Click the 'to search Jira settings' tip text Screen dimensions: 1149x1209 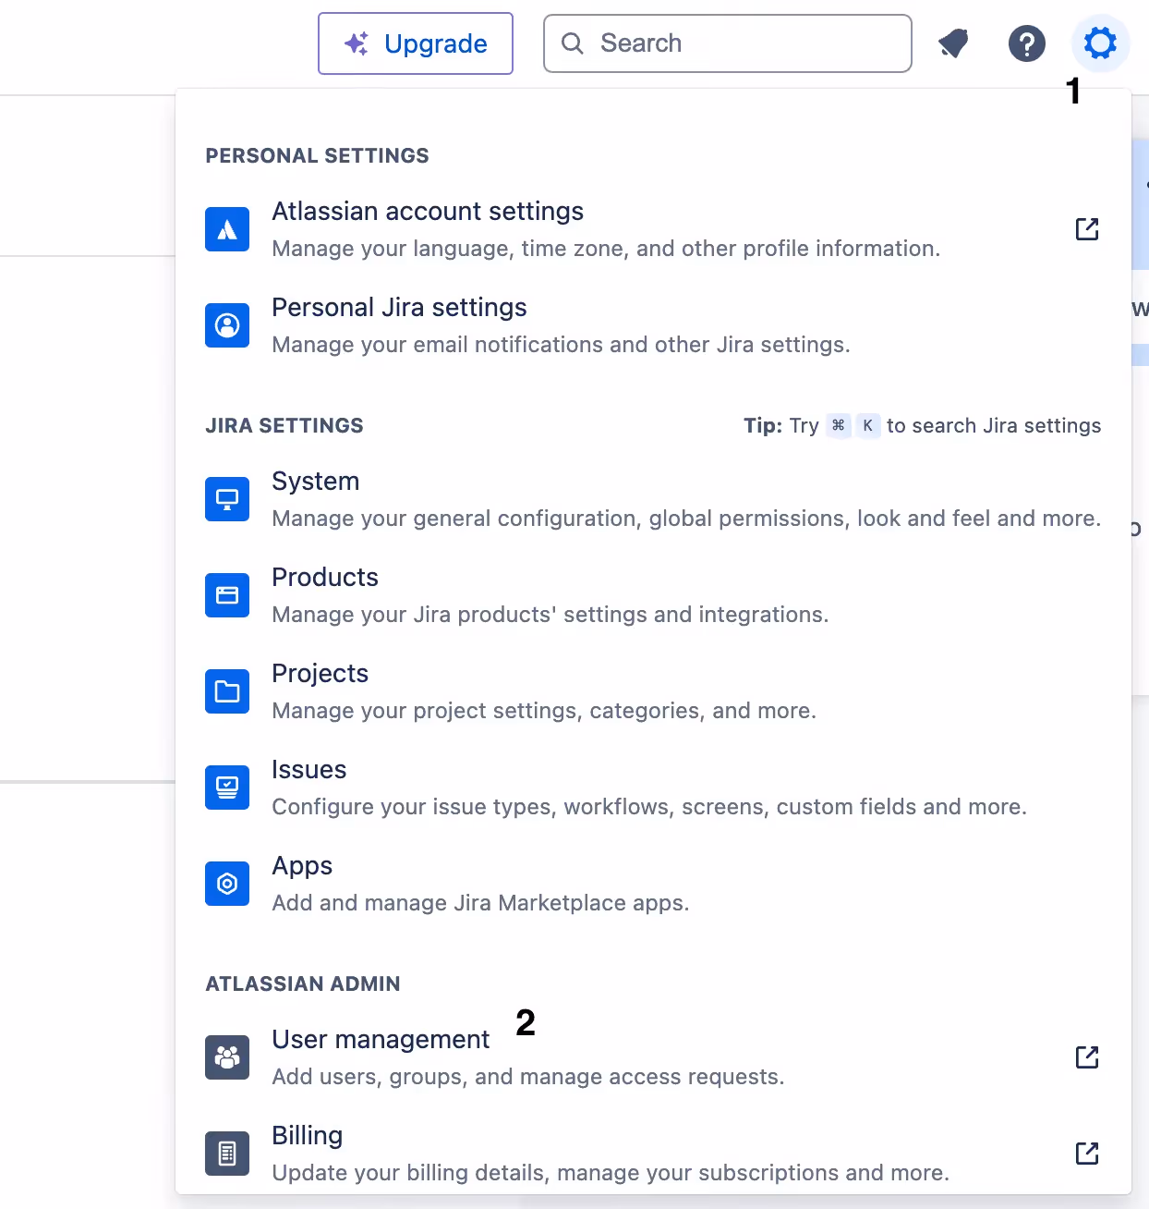(994, 425)
